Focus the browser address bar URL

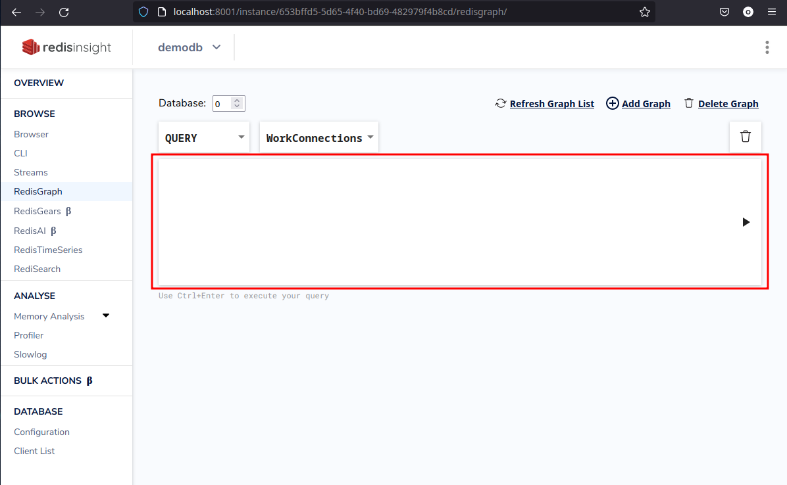coord(340,12)
